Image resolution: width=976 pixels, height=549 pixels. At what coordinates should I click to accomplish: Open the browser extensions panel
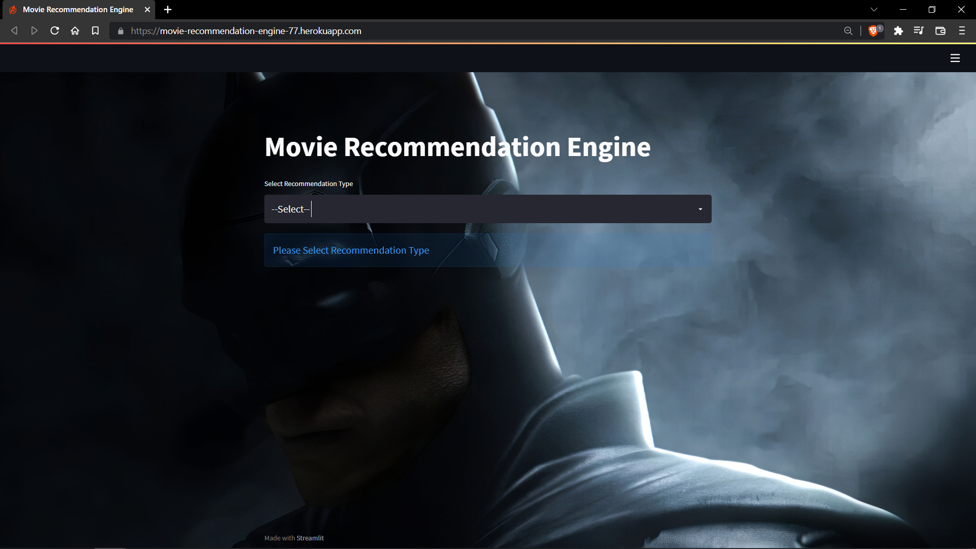899,30
